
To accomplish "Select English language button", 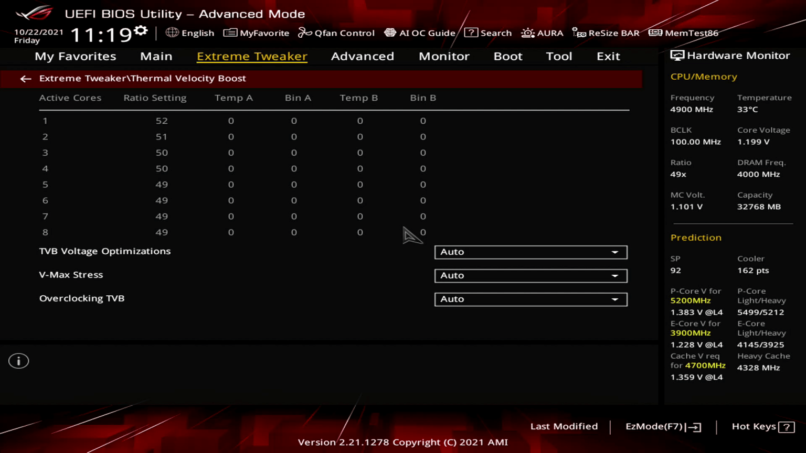I will (190, 33).
